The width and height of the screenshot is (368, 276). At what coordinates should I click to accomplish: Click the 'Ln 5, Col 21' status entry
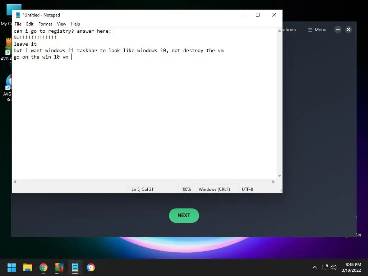tap(142, 189)
